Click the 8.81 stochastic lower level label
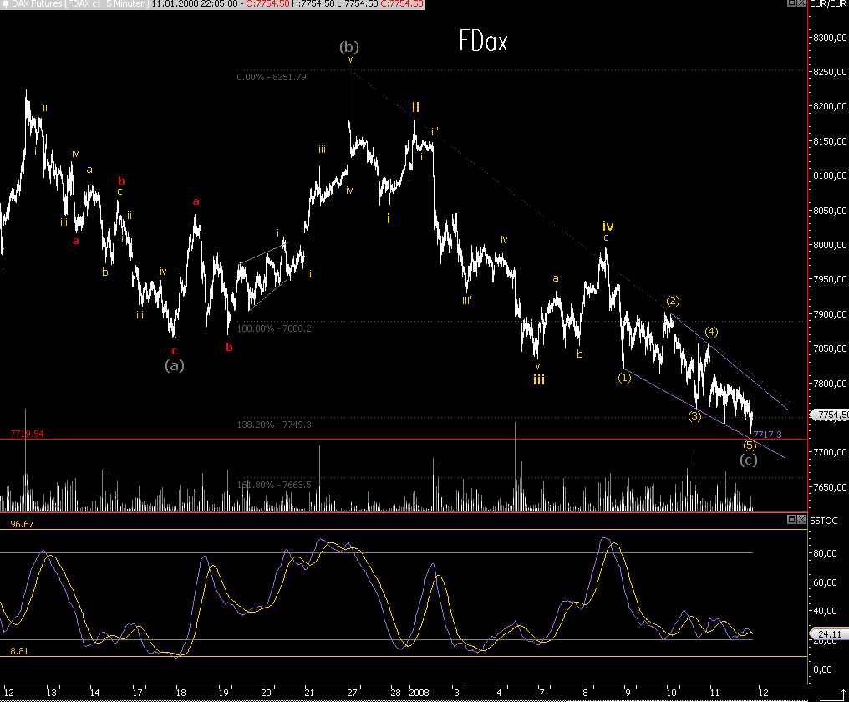This screenshot has width=849, height=702. click(x=19, y=651)
